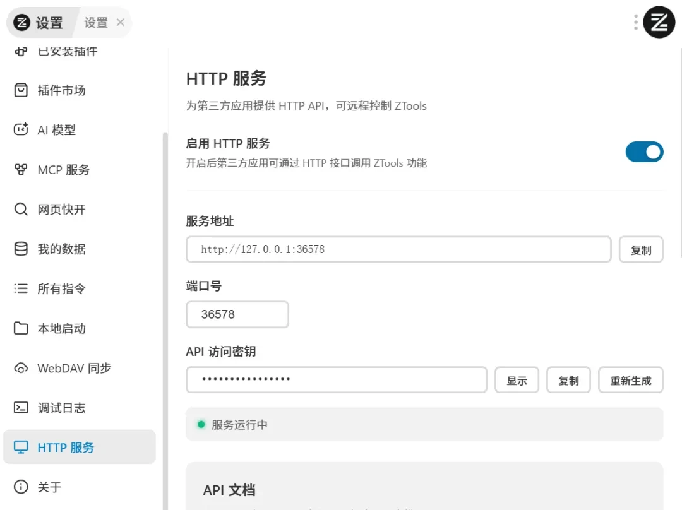This screenshot has height=510, width=682.
Task: Click the web quick-open magnifier icon
Action: coord(21,209)
